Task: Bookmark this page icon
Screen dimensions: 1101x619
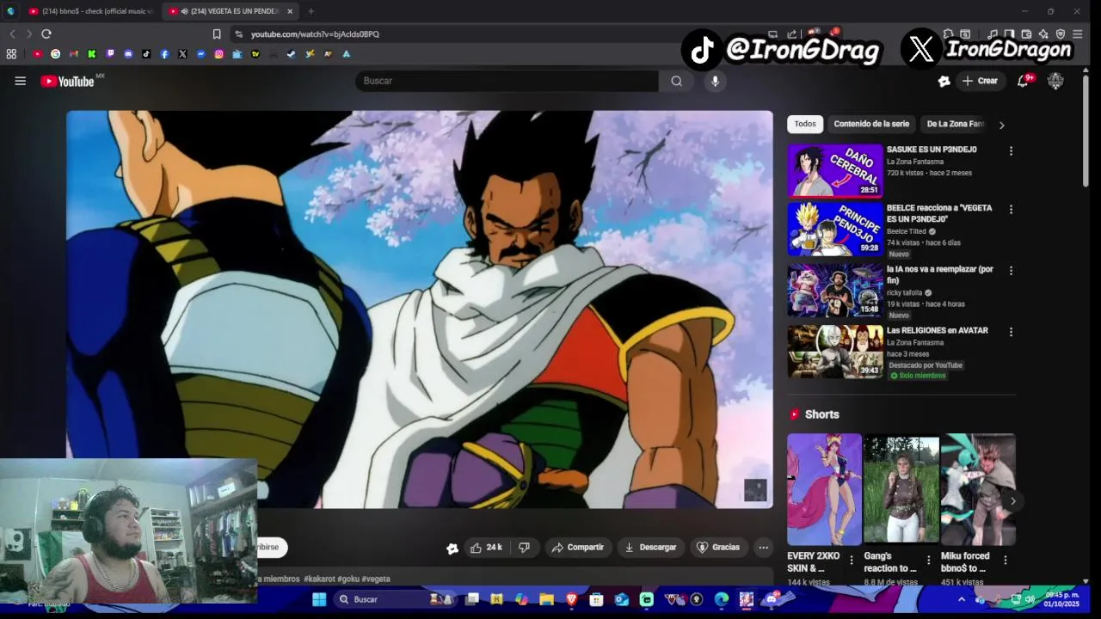Action: click(x=217, y=34)
